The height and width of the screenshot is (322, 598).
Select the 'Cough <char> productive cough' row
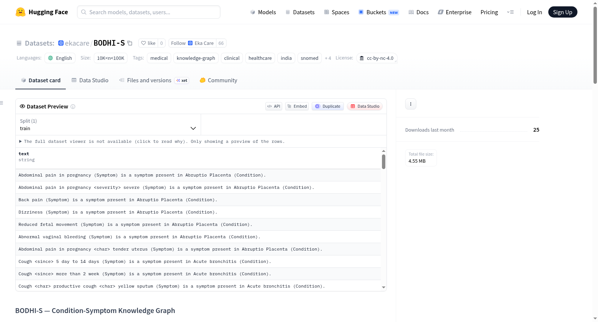(x=198, y=286)
